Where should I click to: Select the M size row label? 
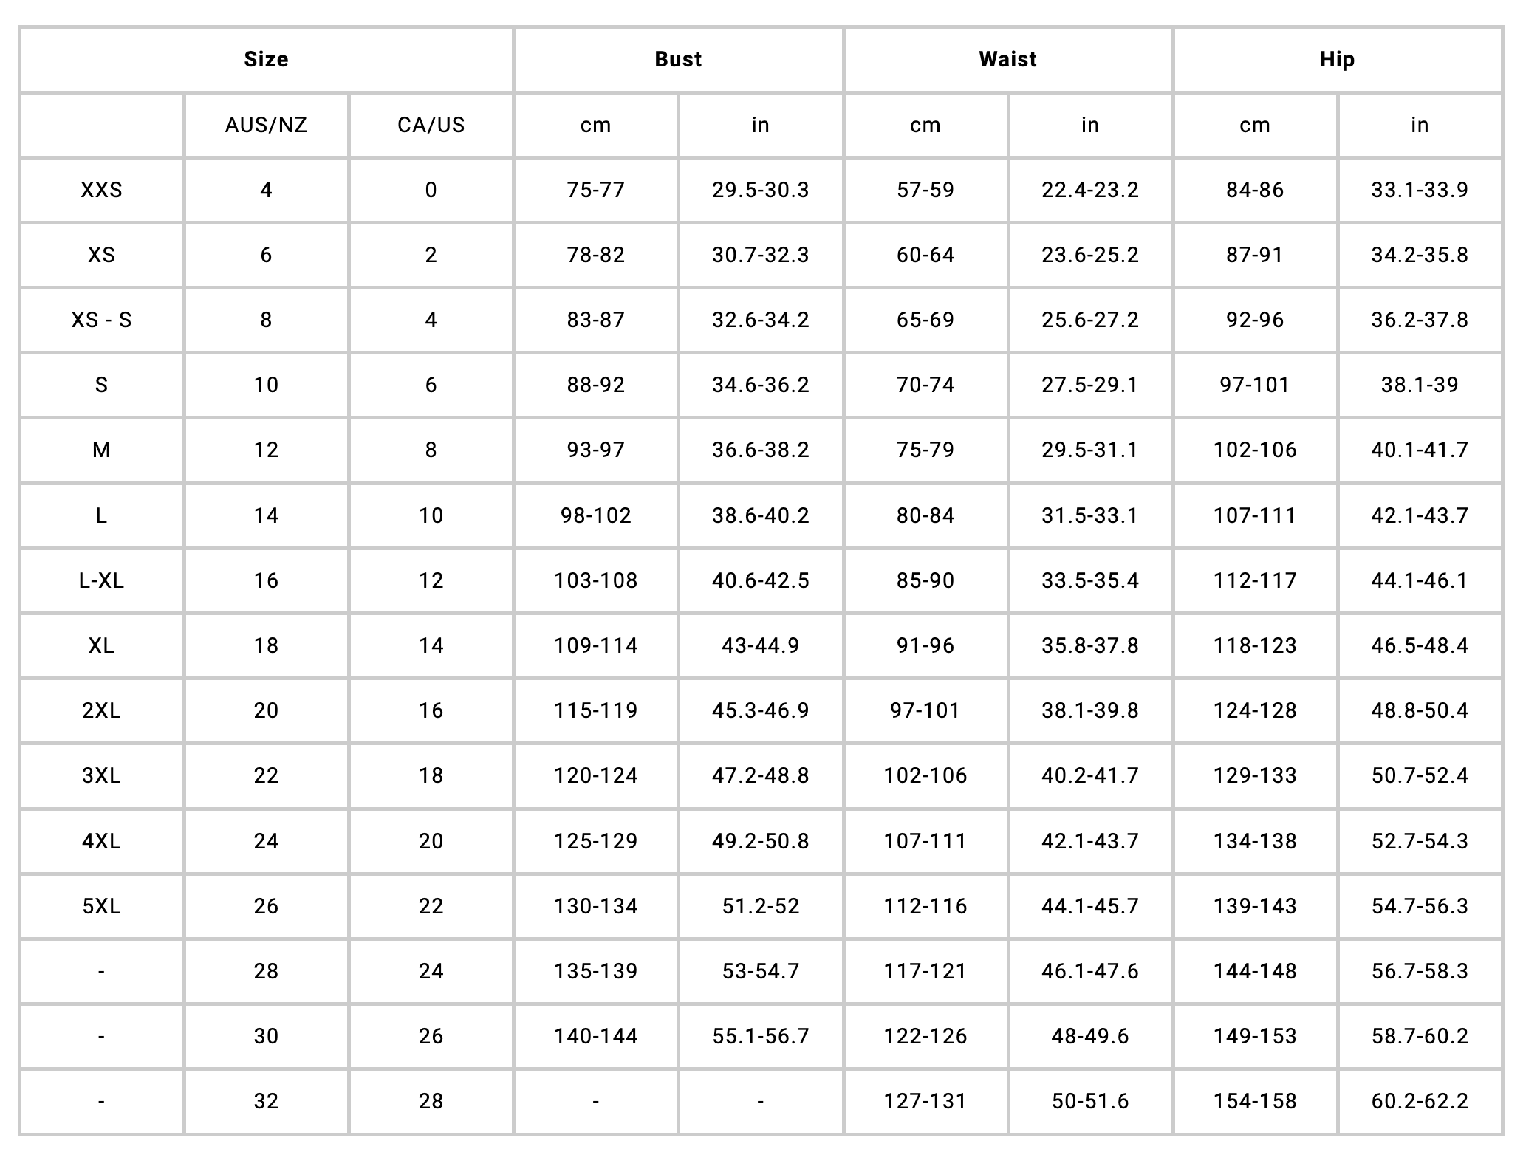[x=102, y=450]
